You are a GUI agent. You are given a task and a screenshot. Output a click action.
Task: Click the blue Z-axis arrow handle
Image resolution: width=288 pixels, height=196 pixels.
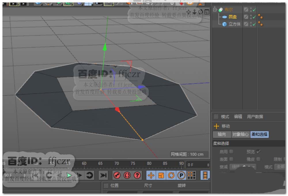[x=141, y=87]
